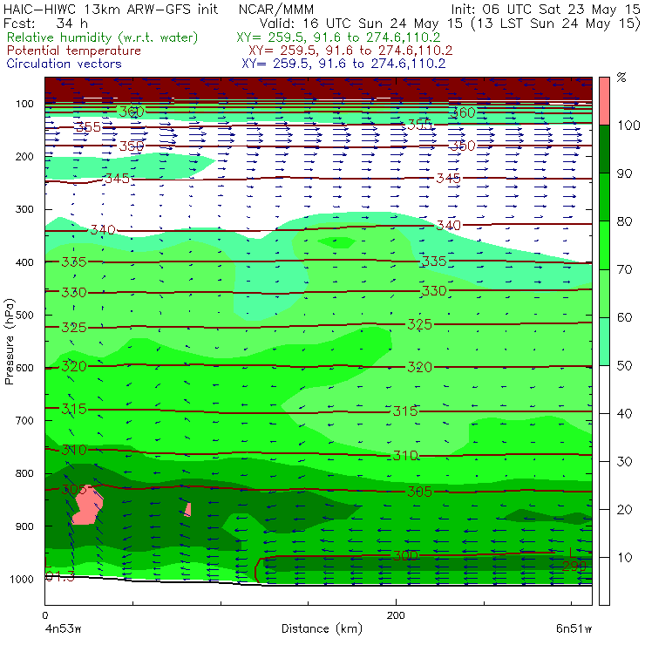Click the '900' hPa pressure tick label
This screenshot has width=645, height=645.
pyautogui.click(x=24, y=526)
